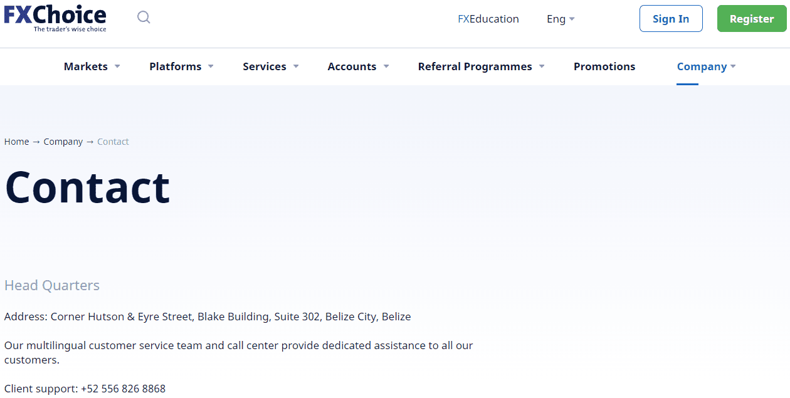Viewport: 790px width, 398px height.
Task: Open the Services menu
Action: point(265,66)
